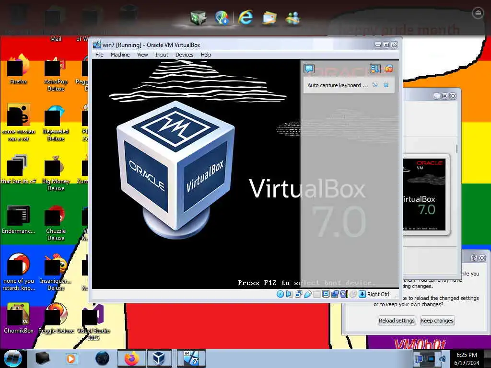491x368 pixels.
Task: Dismiss the Auto capture keyboard notification
Action: click(386, 85)
